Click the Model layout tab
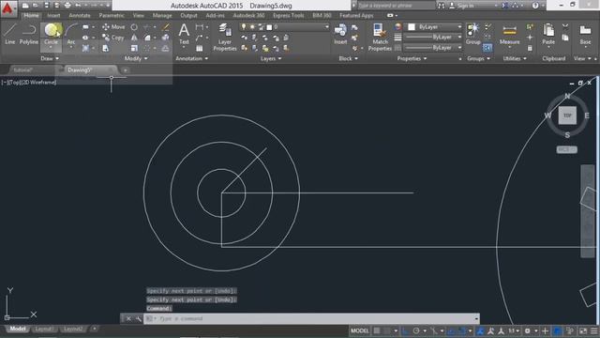Screen dimensions: 600x338 coord(18,329)
